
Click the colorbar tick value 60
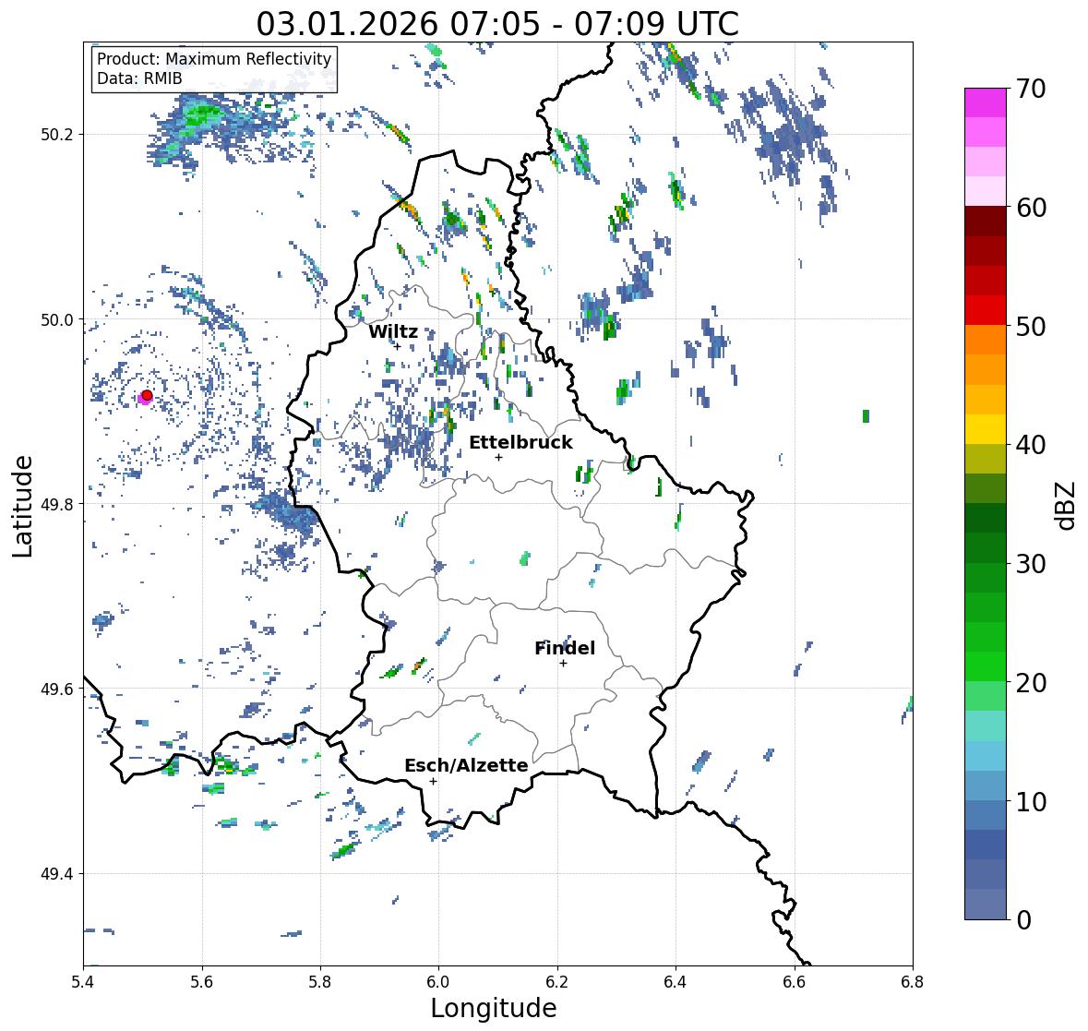coord(1031,208)
